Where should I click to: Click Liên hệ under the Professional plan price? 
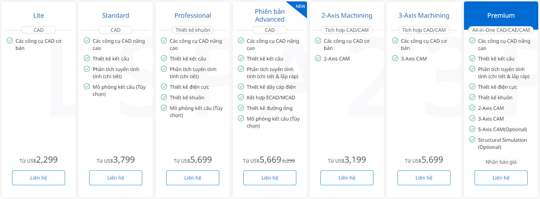click(193, 178)
